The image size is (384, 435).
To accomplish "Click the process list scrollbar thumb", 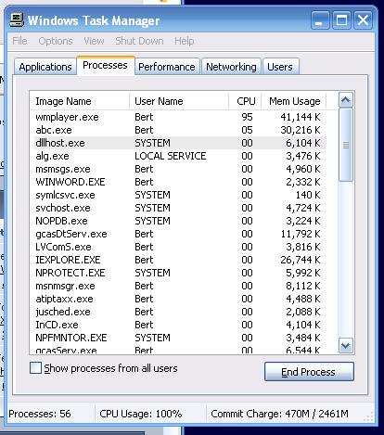I will pos(345,145).
